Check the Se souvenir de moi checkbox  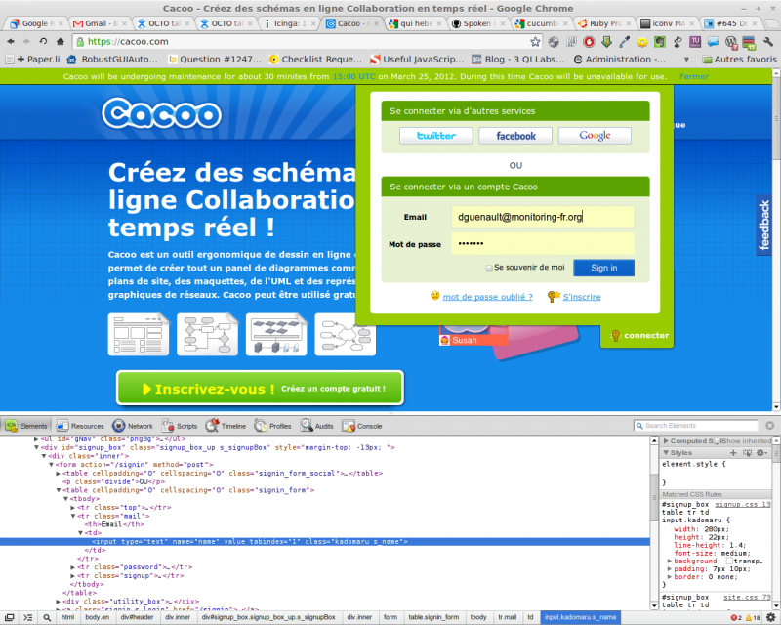489,268
